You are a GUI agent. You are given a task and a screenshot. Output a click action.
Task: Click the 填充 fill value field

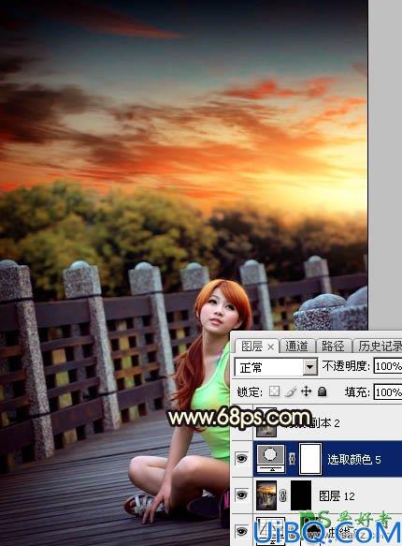click(388, 392)
